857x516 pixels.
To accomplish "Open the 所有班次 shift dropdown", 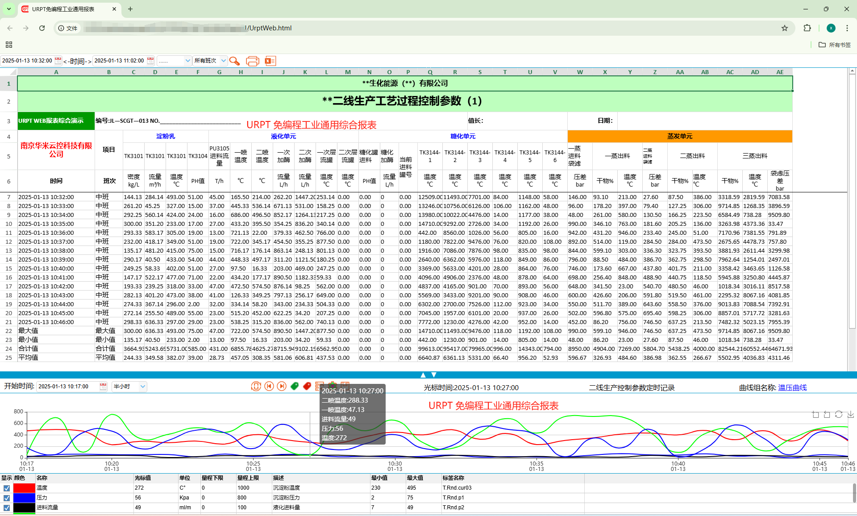I will point(211,61).
